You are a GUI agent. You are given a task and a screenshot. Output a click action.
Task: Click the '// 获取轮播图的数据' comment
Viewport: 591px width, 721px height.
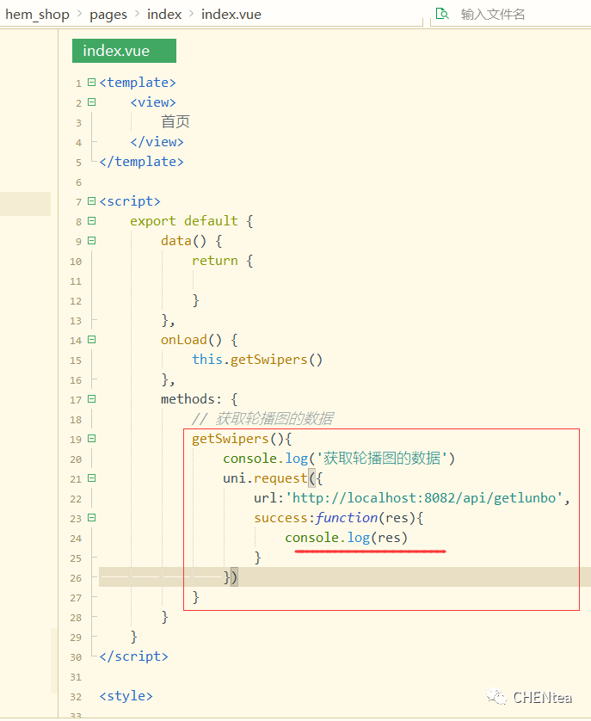(262, 418)
